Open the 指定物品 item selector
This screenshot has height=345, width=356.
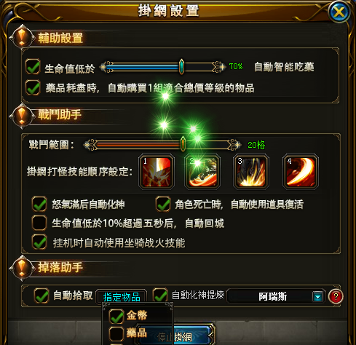pyautogui.click(x=122, y=297)
